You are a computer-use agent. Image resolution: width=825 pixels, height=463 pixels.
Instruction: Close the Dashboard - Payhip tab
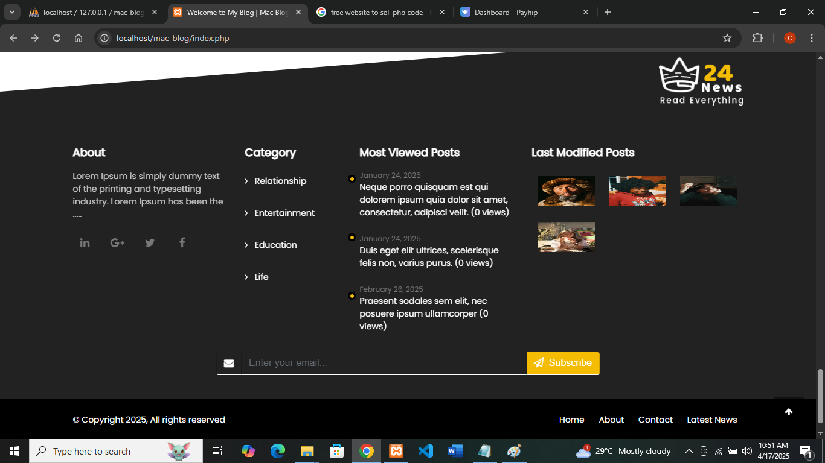click(586, 12)
